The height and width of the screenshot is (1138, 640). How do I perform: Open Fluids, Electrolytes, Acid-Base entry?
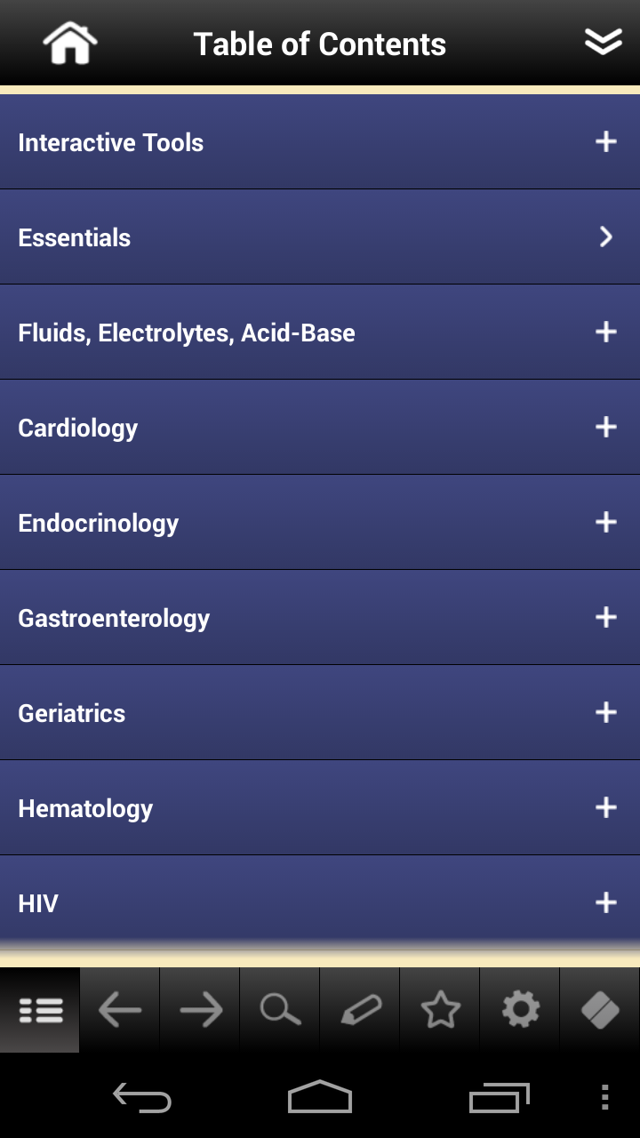click(320, 333)
